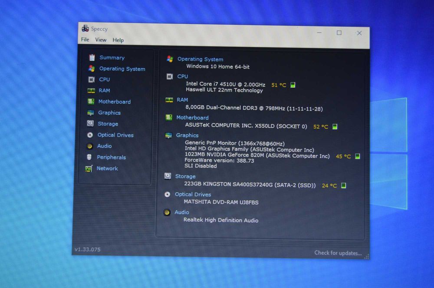Click the Motherboard icon in sidebar
The height and width of the screenshot is (288, 434).
(91, 101)
